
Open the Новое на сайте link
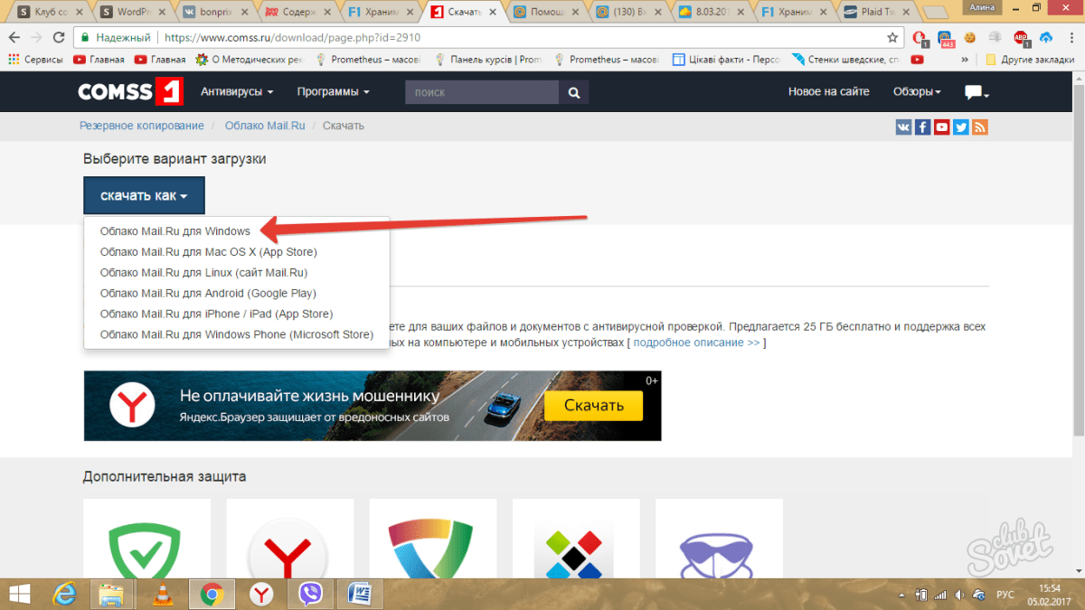829,92
